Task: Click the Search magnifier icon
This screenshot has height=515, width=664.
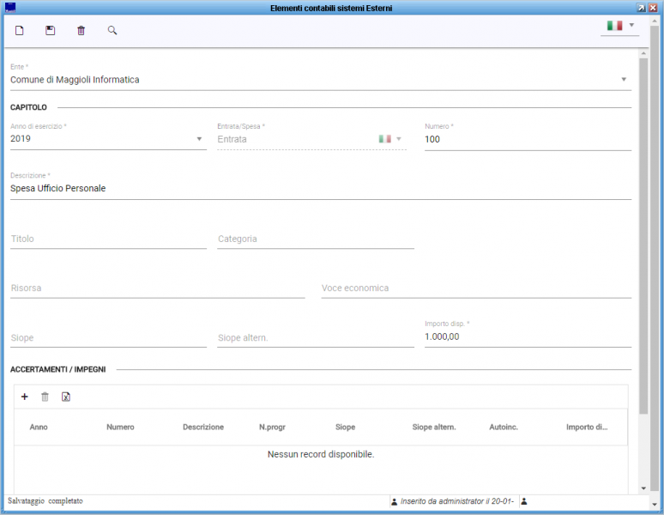Action: (x=112, y=31)
